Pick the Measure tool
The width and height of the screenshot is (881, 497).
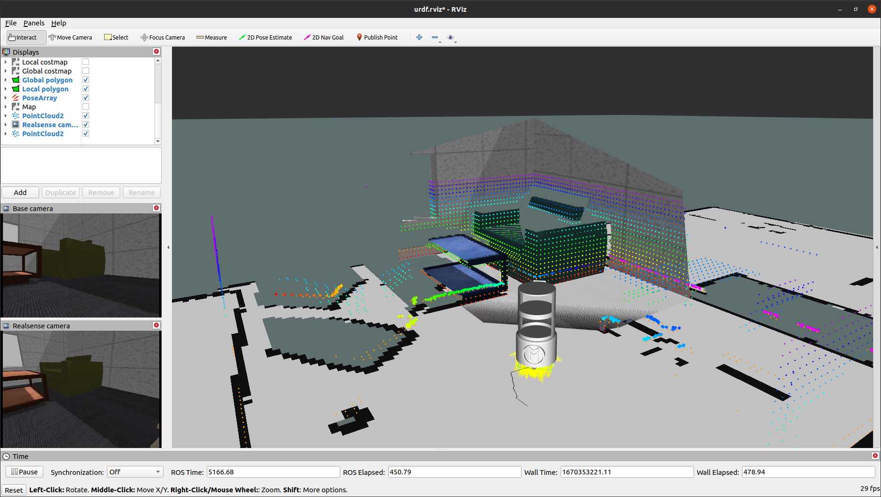click(x=212, y=37)
